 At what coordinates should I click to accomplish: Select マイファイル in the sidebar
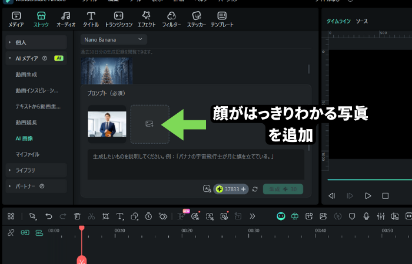click(27, 154)
